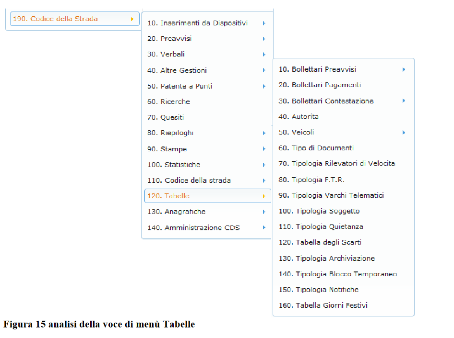Screen dimensions: 454x338
Task: Open 40. Autorita table
Action: tap(299, 116)
